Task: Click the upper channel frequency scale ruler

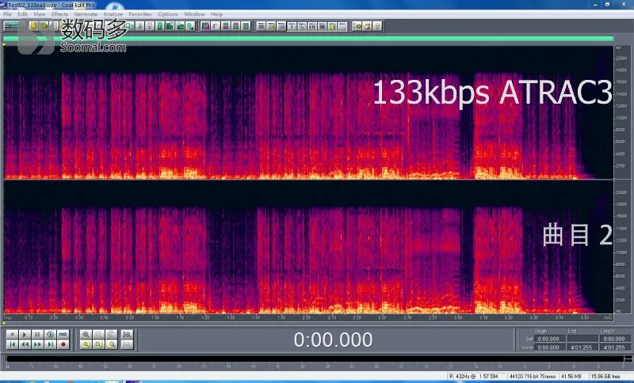Action: [622, 112]
